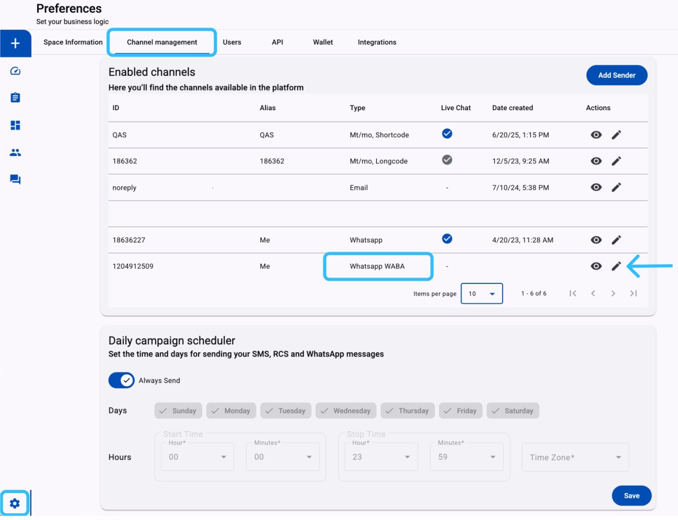
Task: Toggle the Wednesday day chip
Action: coord(346,411)
